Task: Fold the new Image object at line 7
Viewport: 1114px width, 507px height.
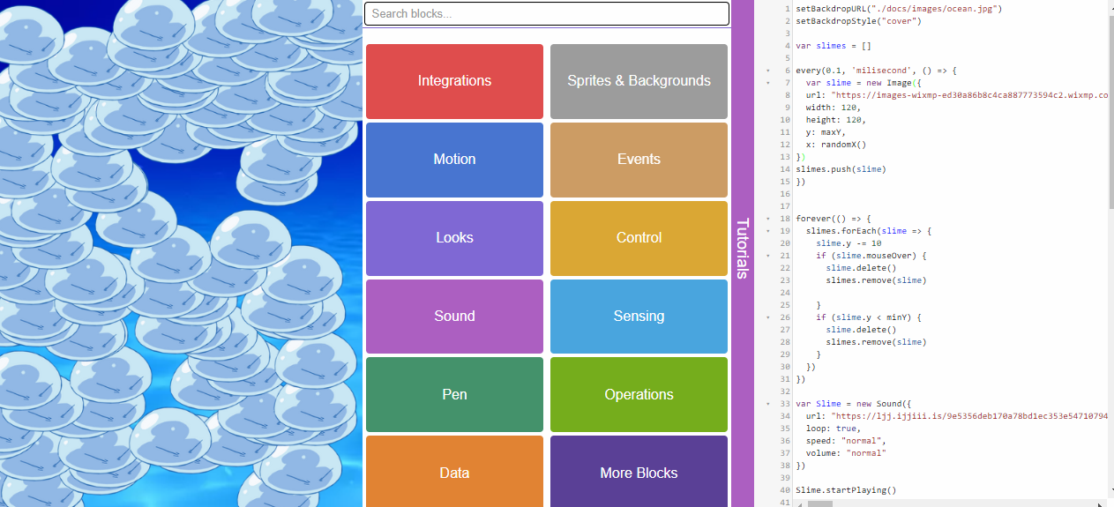Action: pyautogui.click(x=767, y=83)
